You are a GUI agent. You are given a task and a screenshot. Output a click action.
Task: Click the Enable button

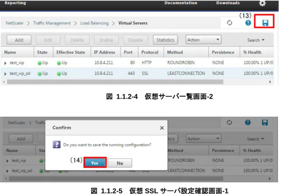click(x=106, y=40)
